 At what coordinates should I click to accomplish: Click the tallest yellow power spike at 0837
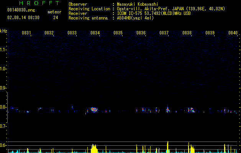coord(168,147)
